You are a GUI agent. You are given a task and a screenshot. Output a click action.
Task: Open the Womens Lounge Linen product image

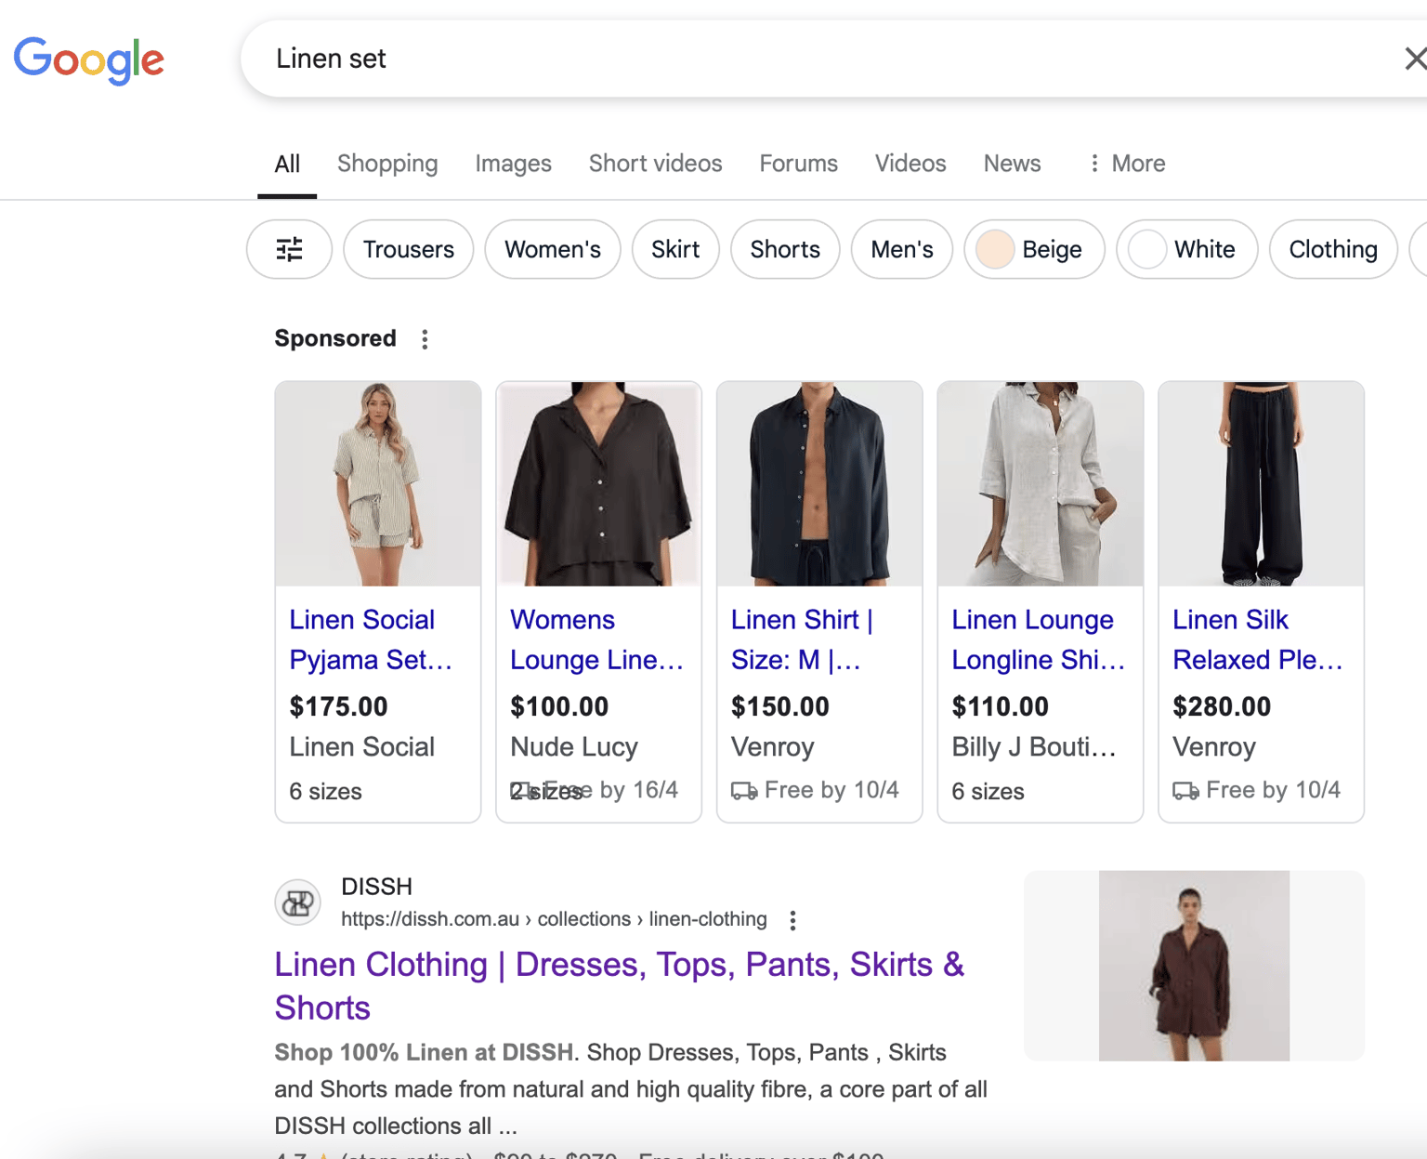[x=599, y=483]
